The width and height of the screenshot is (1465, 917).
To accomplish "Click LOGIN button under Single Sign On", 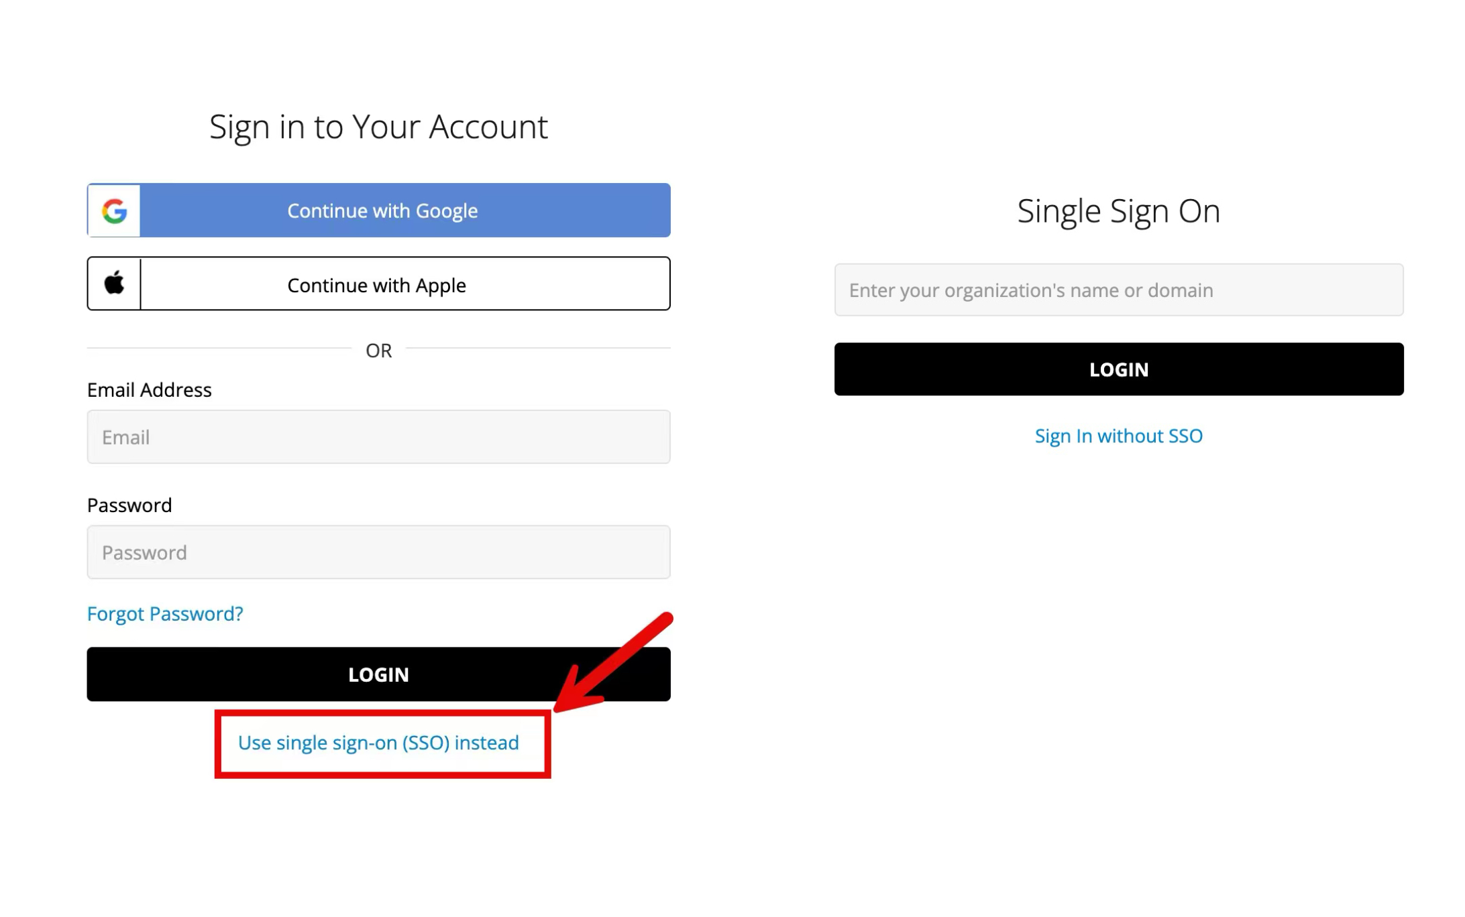I will tap(1119, 369).
